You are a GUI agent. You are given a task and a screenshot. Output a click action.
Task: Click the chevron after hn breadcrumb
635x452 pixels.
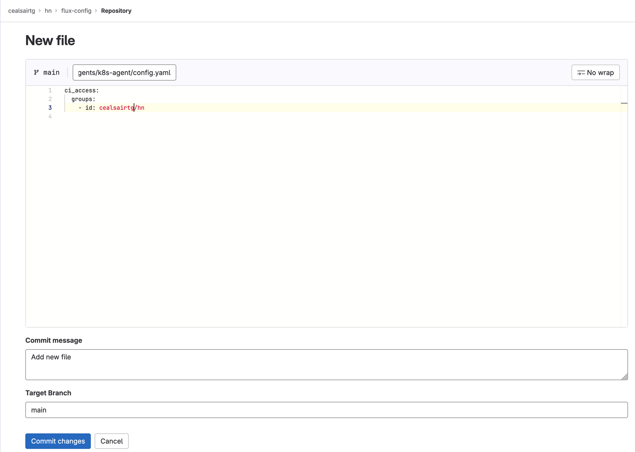tap(56, 11)
